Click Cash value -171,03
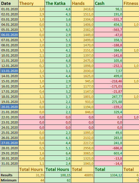Image resolution: width=139 pixels, height=183 pixels. click(108, 86)
